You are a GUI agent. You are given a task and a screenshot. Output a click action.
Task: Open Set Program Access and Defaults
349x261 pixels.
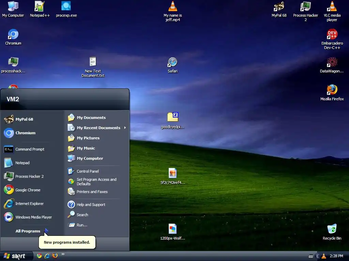[97, 181]
